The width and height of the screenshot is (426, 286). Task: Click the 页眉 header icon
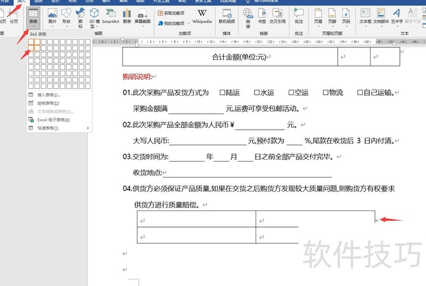tap(318, 13)
